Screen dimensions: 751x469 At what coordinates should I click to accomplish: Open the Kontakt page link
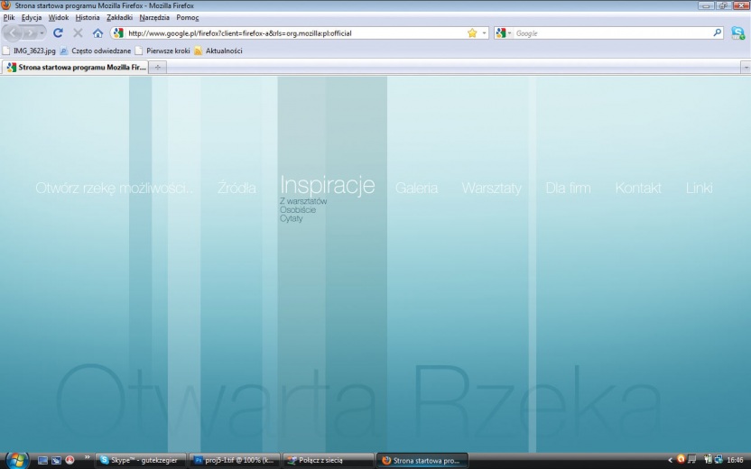pos(638,189)
